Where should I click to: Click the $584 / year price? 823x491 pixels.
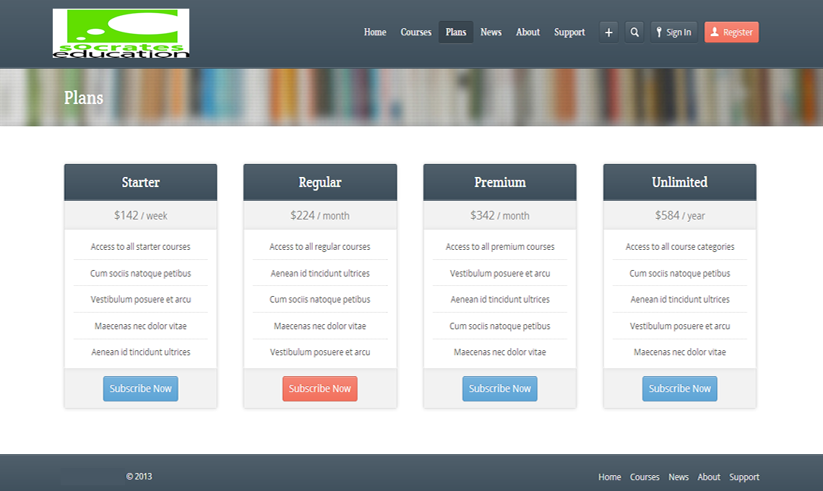pos(680,216)
